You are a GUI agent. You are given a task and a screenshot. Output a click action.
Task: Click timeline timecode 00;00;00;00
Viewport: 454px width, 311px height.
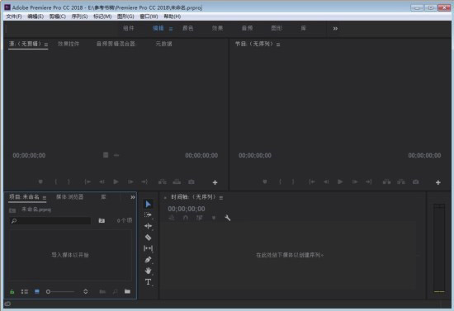click(187, 209)
